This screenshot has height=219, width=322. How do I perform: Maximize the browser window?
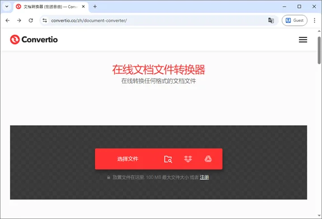pos(299,7)
